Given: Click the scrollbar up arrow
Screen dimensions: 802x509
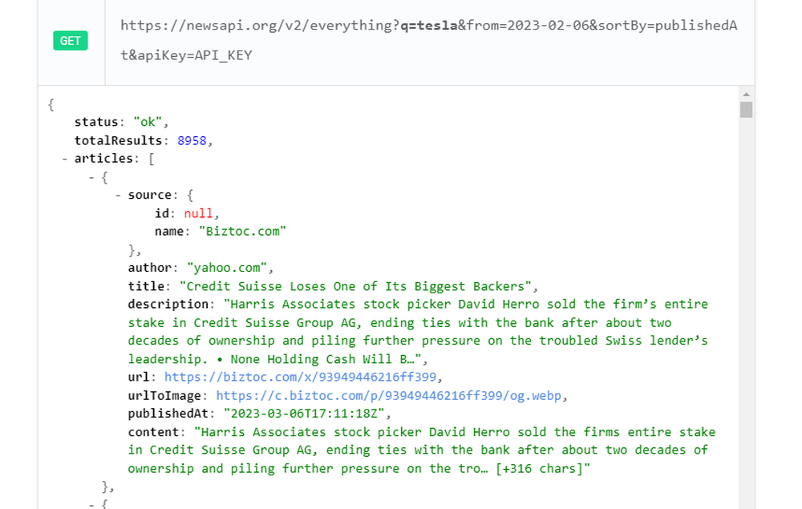Looking at the screenshot, I should click(746, 94).
